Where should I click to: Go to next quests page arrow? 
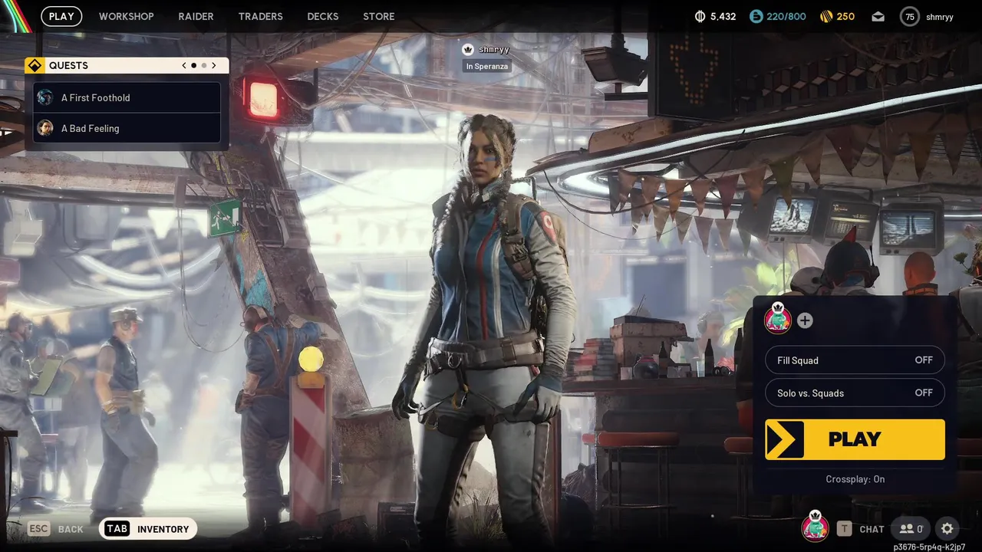click(214, 65)
